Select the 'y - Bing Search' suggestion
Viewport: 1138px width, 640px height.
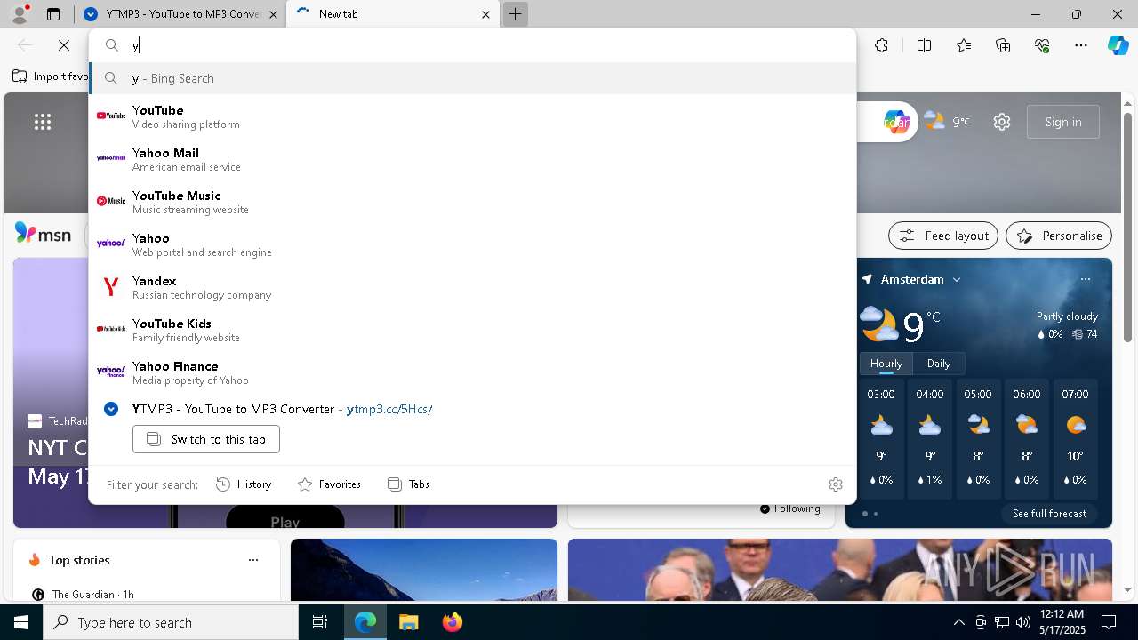[x=472, y=78]
